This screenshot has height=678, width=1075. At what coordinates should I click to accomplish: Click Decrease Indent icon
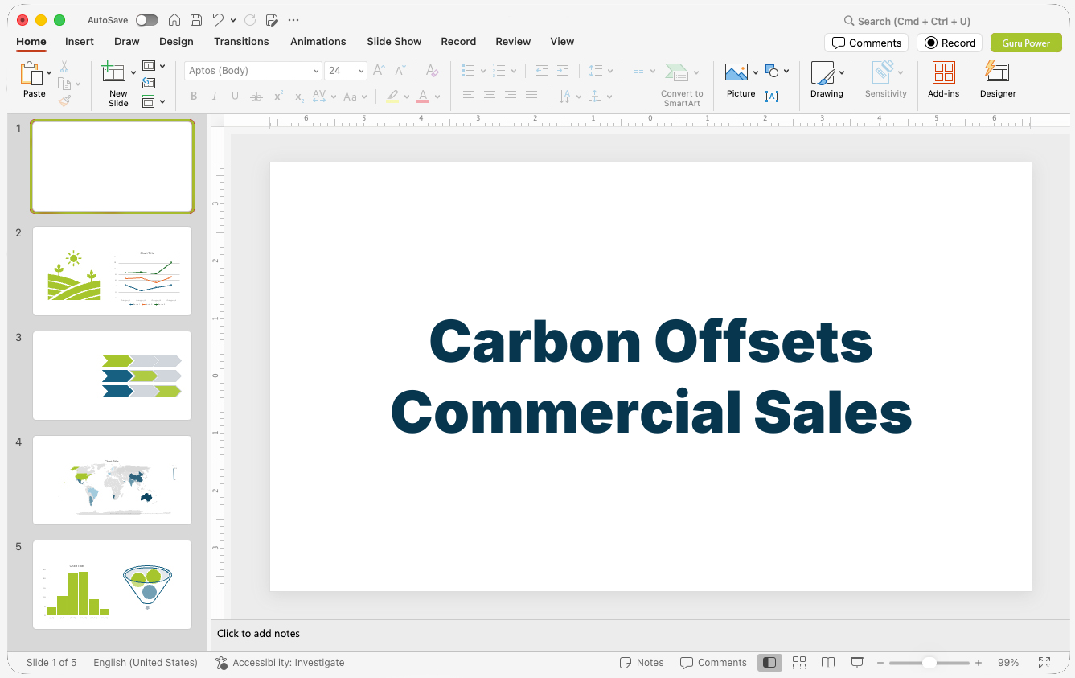[x=542, y=71]
